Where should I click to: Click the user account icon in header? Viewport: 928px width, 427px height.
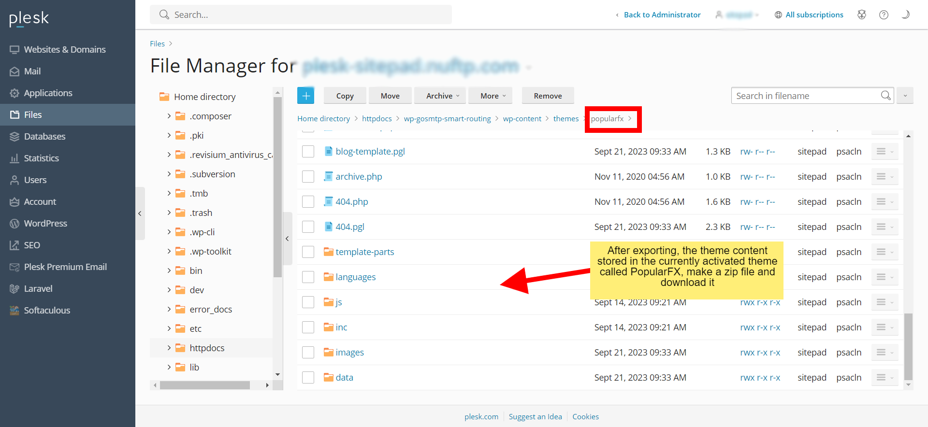(719, 14)
